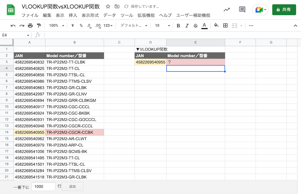Image resolution: width=301 pixels, height=194 pixels.
Task: Open the comment history icon
Action: [242, 10]
